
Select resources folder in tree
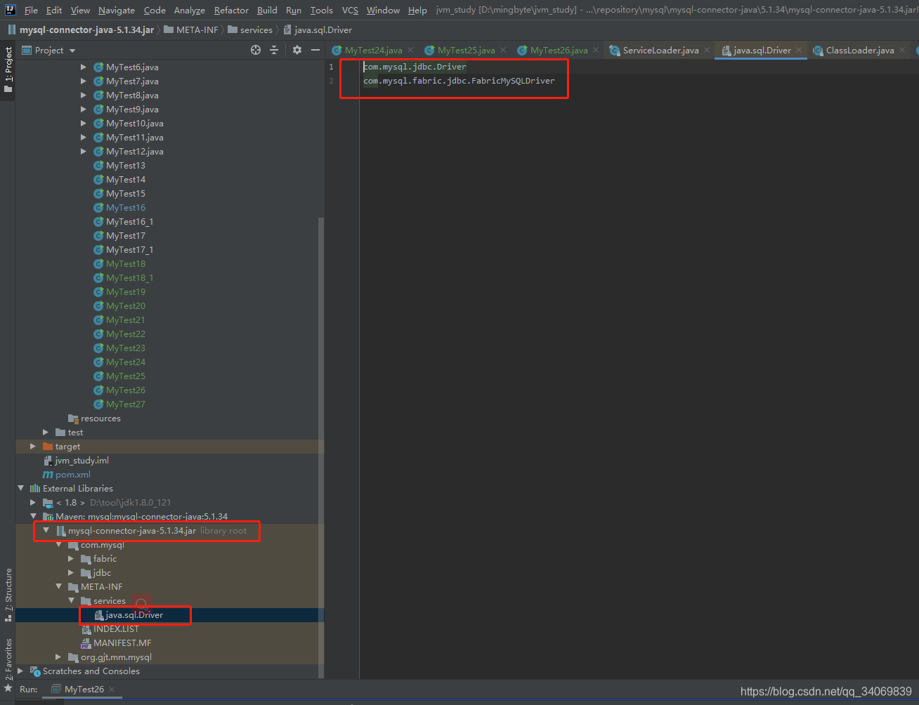(x=100, y=419)
